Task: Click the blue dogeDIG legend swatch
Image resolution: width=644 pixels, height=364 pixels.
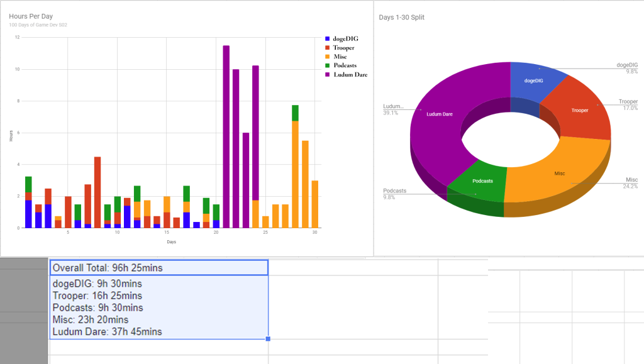Action: point(328,39)
